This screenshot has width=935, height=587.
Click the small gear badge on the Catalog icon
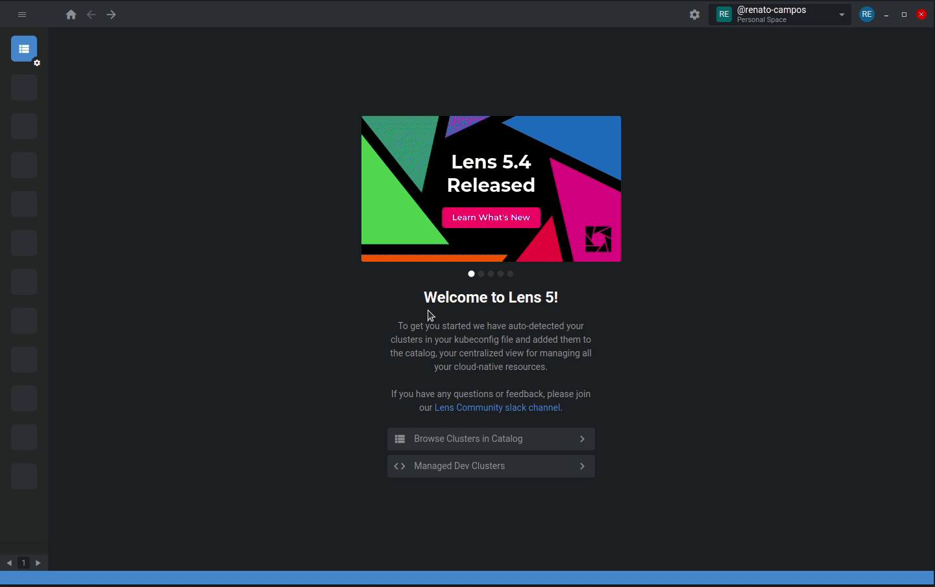(37, 63)
